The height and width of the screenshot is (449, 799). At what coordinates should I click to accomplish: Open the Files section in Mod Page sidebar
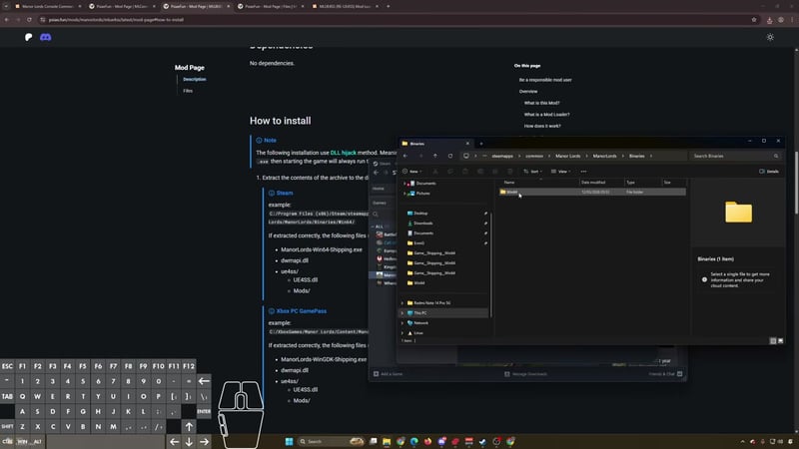pos(188,91)
